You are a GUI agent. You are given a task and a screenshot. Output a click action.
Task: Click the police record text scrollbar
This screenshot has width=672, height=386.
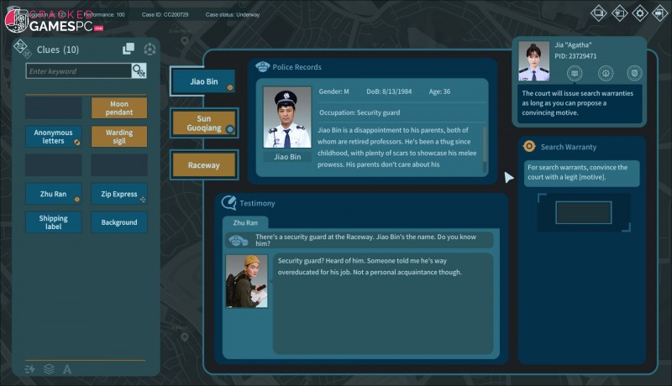[484, 148]
